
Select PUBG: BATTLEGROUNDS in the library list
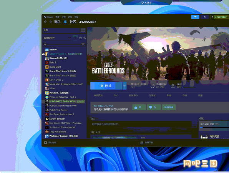point(63,101)
